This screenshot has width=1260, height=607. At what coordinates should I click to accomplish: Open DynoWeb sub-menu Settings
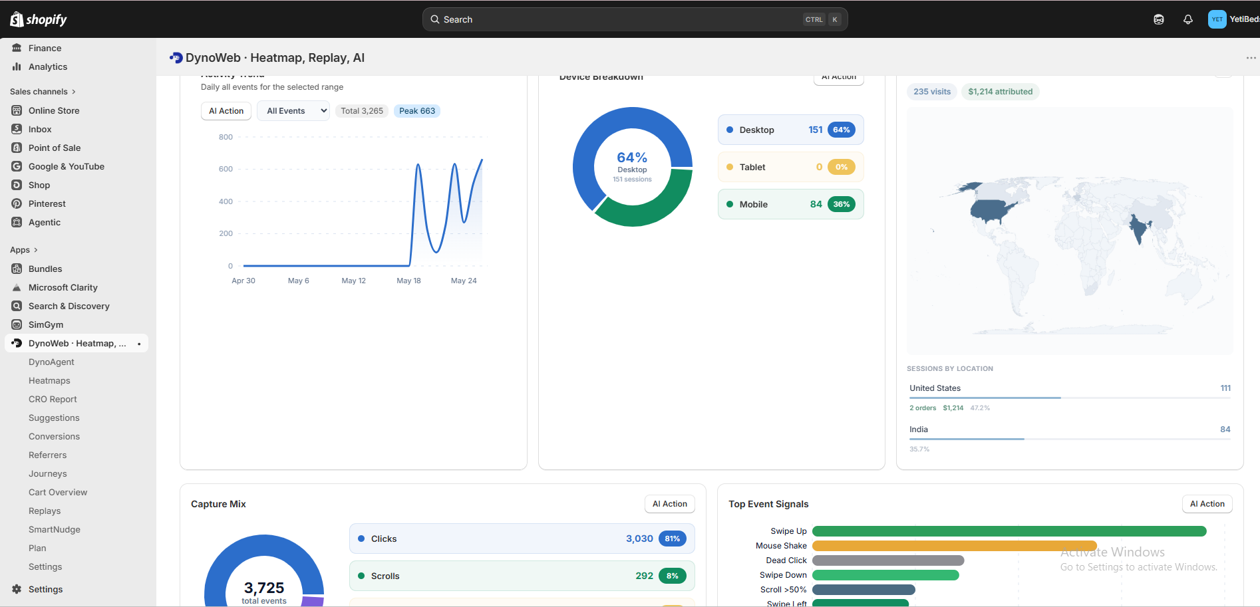(45, 566)
